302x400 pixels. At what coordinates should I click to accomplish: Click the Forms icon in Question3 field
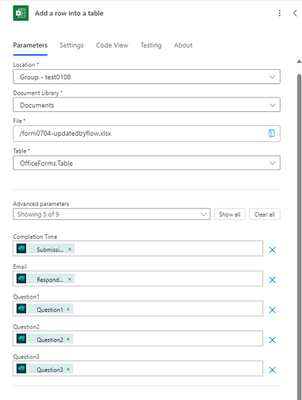(21, 369)
